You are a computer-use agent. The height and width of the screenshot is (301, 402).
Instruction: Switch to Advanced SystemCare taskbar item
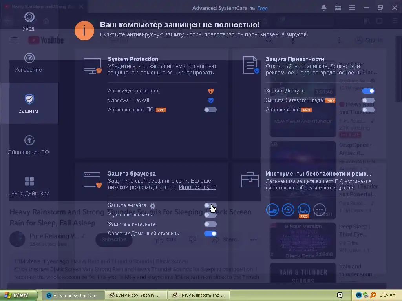tap(73, 296)
